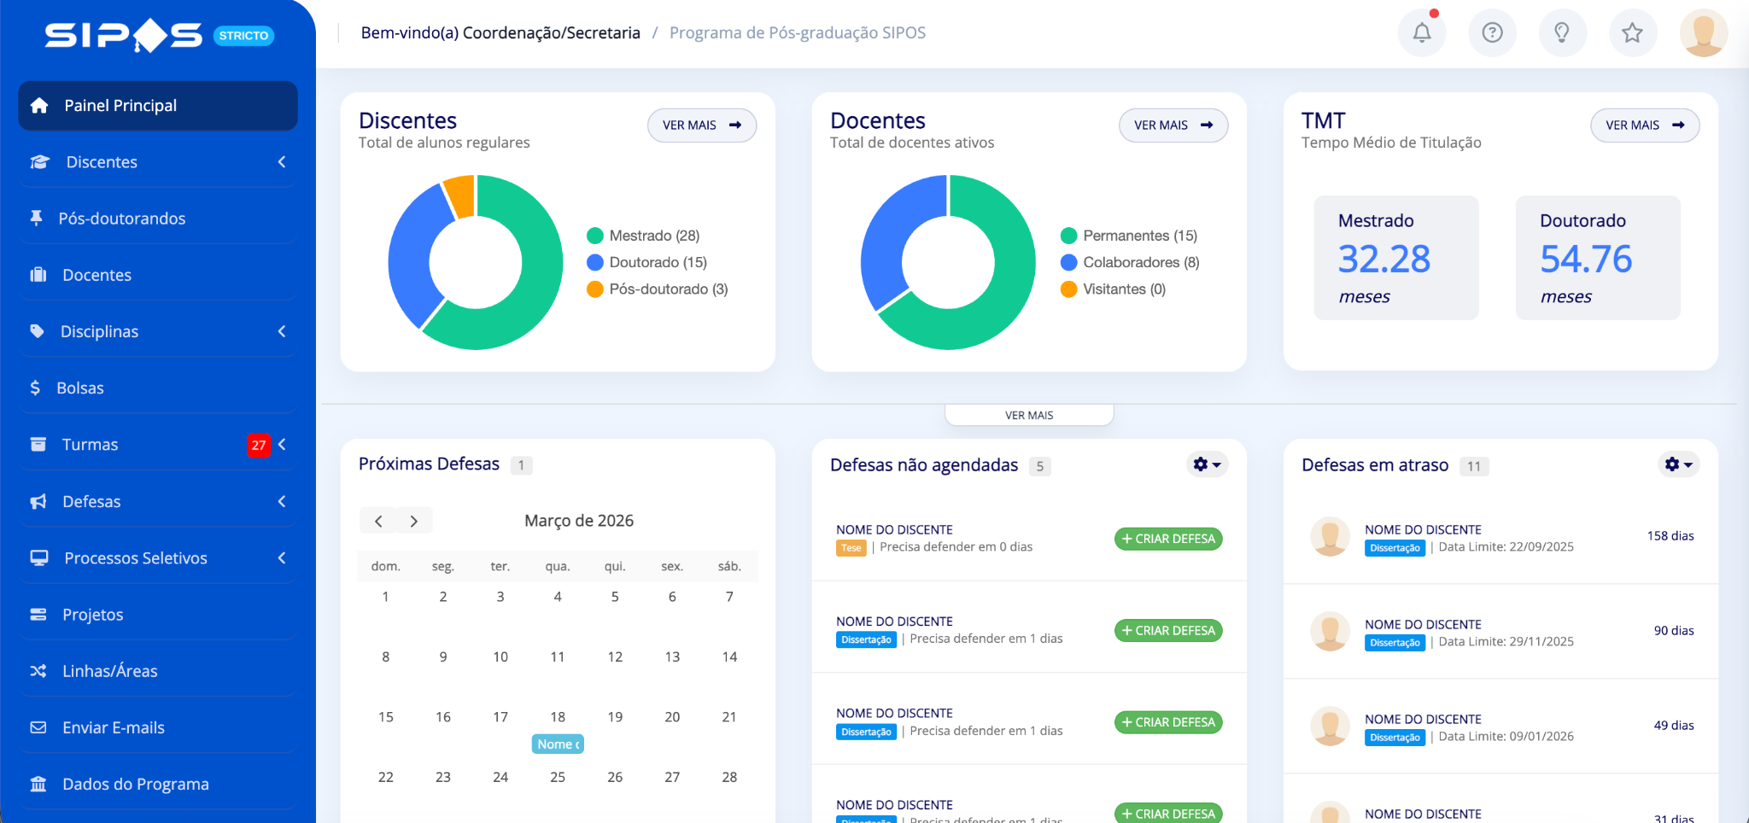Click VER MAIS on the TMT card
This screenshot has height=823, width=1749.
click(x=1645, y=125)
